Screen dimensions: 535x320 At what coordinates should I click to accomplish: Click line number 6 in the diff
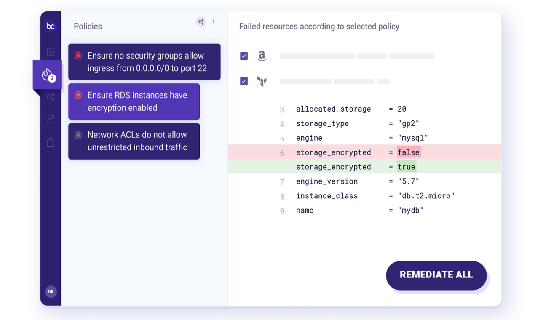(282, 153)
